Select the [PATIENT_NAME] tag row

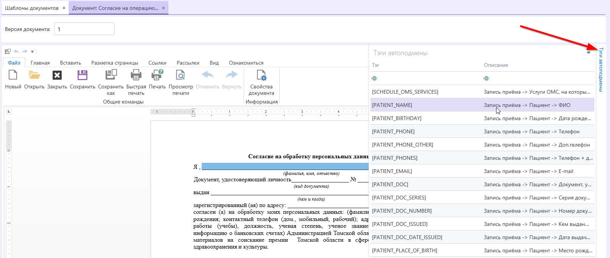click(482, 105)
